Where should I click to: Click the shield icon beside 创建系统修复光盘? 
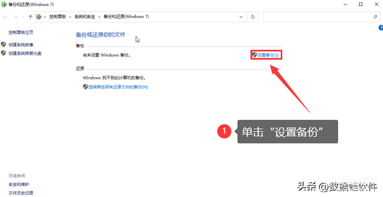[x=3, y=53]
